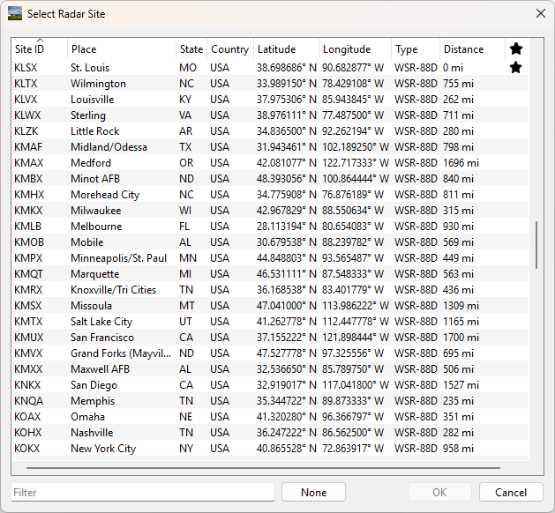Click the Cancel button
Screen dimensions: 555x513
(x=511, y=492)
